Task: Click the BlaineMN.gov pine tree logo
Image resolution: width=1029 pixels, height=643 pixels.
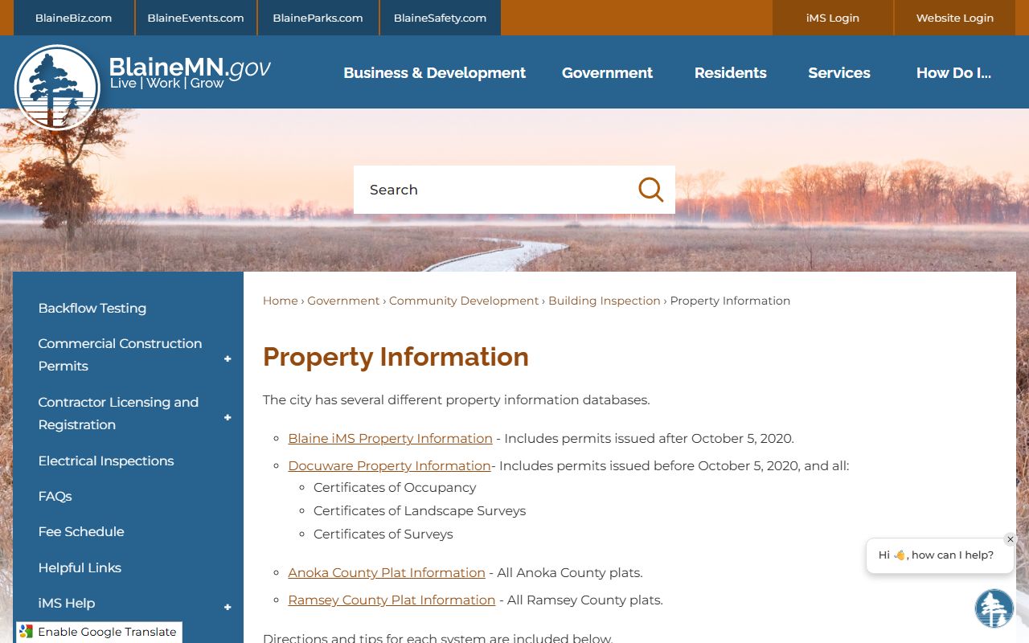Action: coord(57,88)
